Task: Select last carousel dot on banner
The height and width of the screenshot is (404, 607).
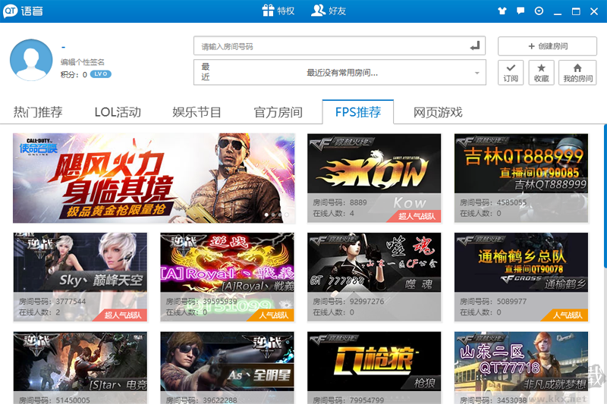Action: [287, 215]
